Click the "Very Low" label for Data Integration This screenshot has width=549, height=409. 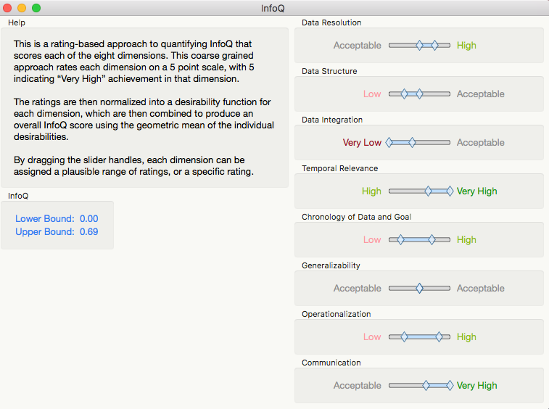tap(362, 143)
